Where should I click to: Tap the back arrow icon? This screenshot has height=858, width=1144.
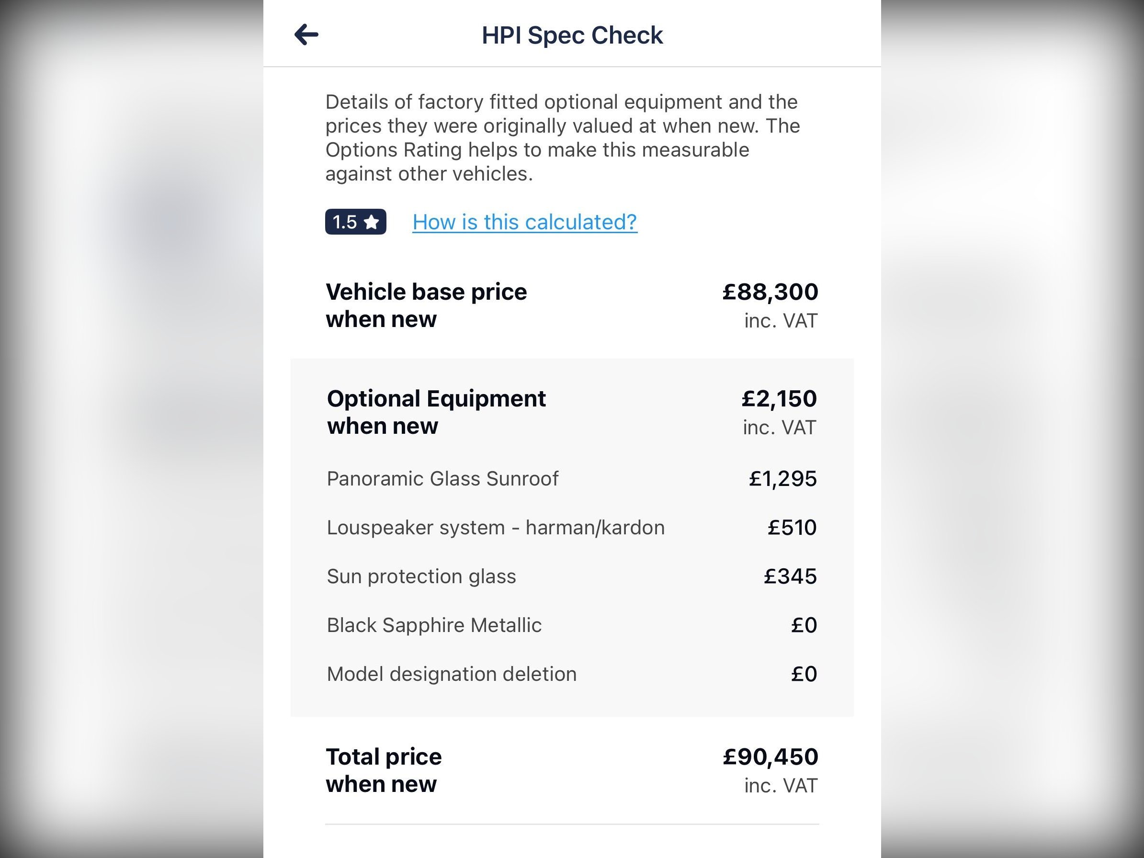(306, 34)
